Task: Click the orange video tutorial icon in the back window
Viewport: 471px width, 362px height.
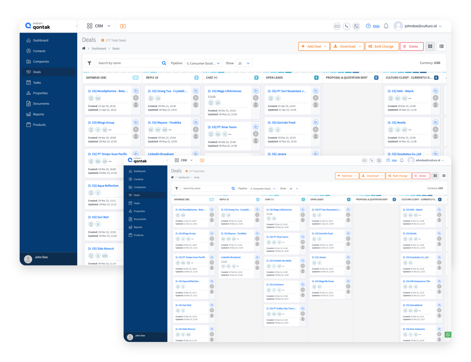Action: [123, 26]
